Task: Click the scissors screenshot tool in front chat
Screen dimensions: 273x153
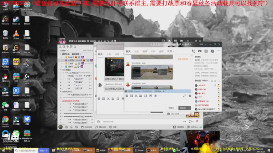Action: [x=136, y=96]
